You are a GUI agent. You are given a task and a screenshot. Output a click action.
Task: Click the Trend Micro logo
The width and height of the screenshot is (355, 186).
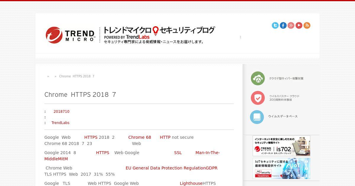pyautogui.click(x=70, y=35)
